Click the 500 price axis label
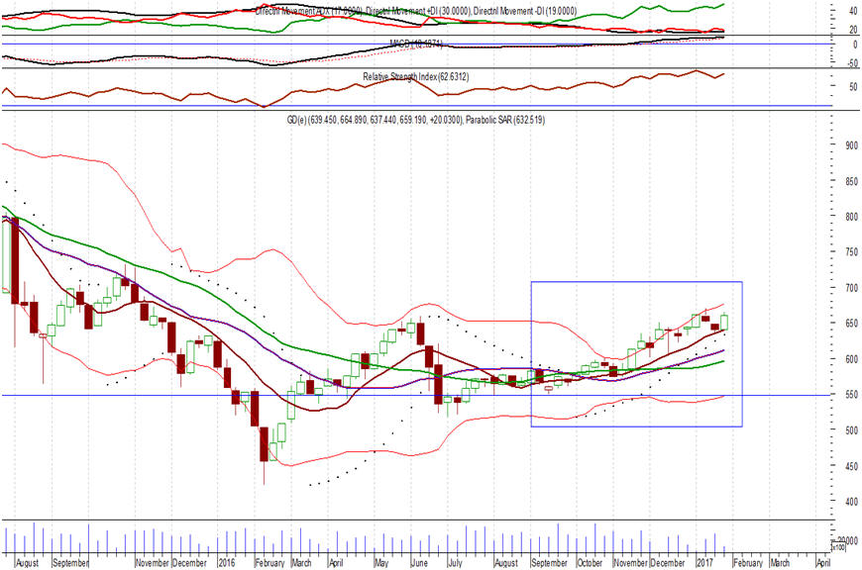The height and width of the screenshot is (570, 862). pos(851,429)
